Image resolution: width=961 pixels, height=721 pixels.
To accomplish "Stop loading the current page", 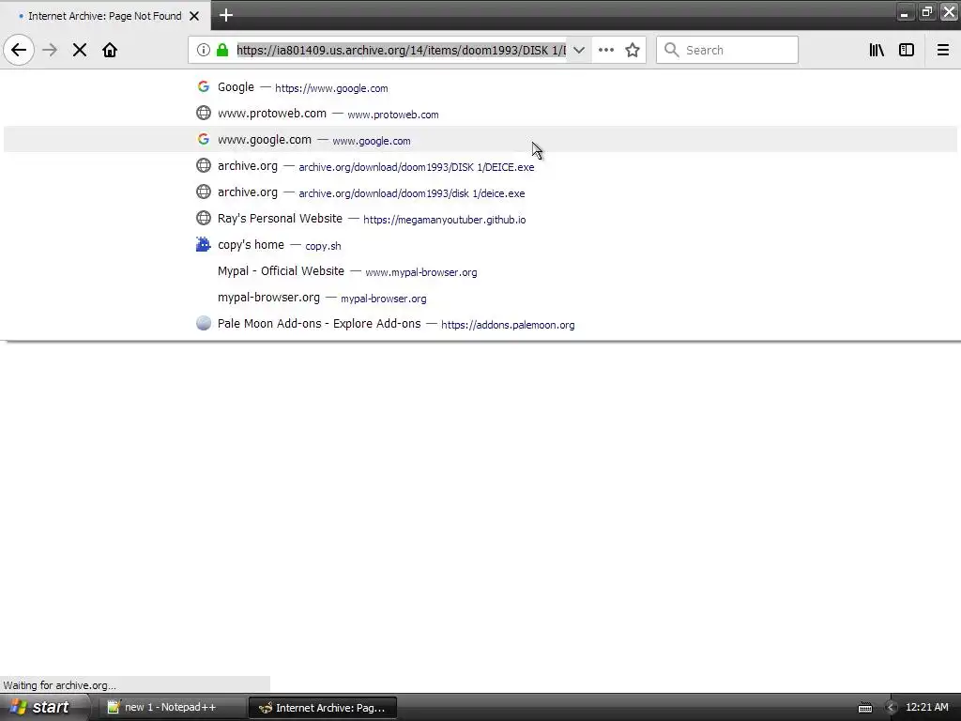I will [80, 51].
